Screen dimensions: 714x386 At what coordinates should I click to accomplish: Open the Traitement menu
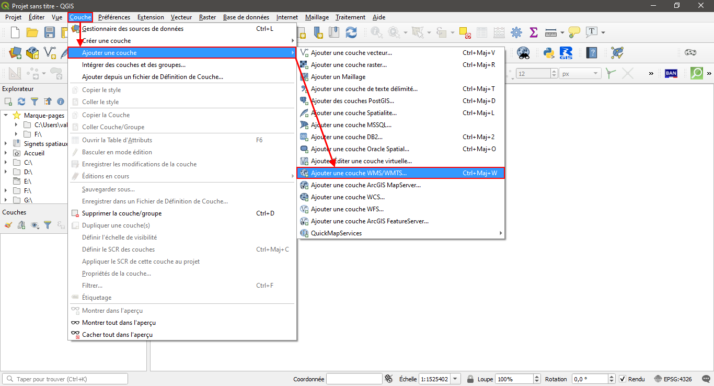coord(350,17)
